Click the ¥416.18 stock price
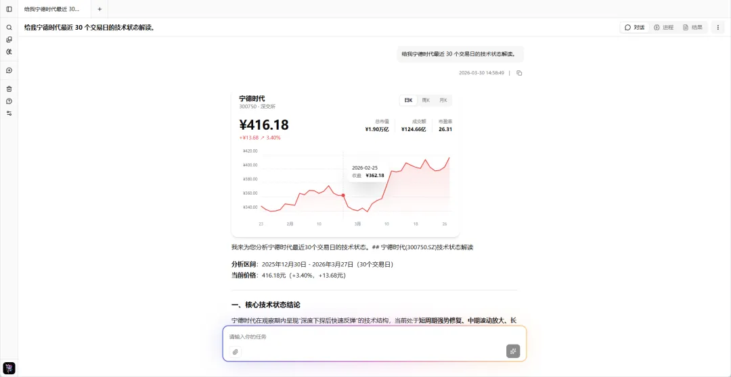731x377 pixels. click(264, 125)
